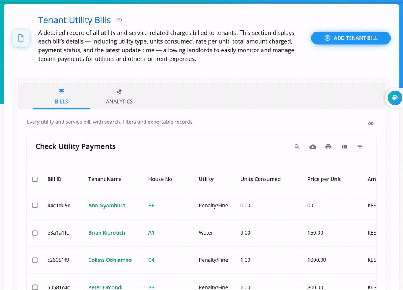Click the Check Utility Payments table title

pyautogui.click(x=75, y=146)
